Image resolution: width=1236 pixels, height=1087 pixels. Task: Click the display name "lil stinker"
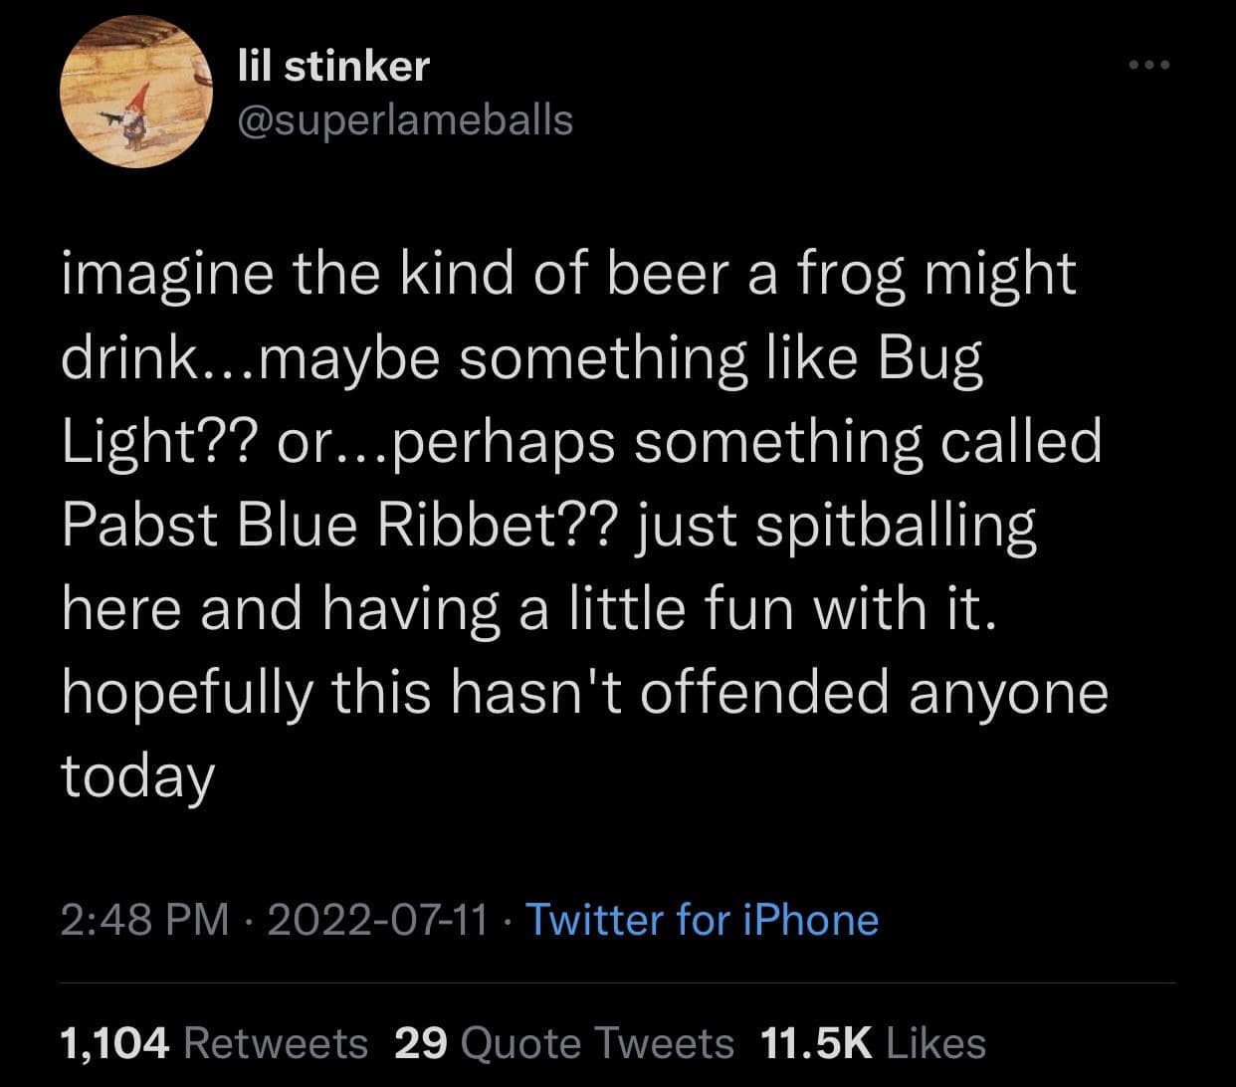click(x=334, y=66)
